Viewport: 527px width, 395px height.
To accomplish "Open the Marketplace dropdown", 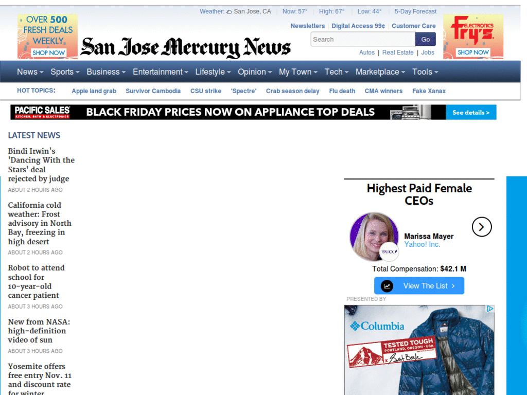I will [380, 72].
